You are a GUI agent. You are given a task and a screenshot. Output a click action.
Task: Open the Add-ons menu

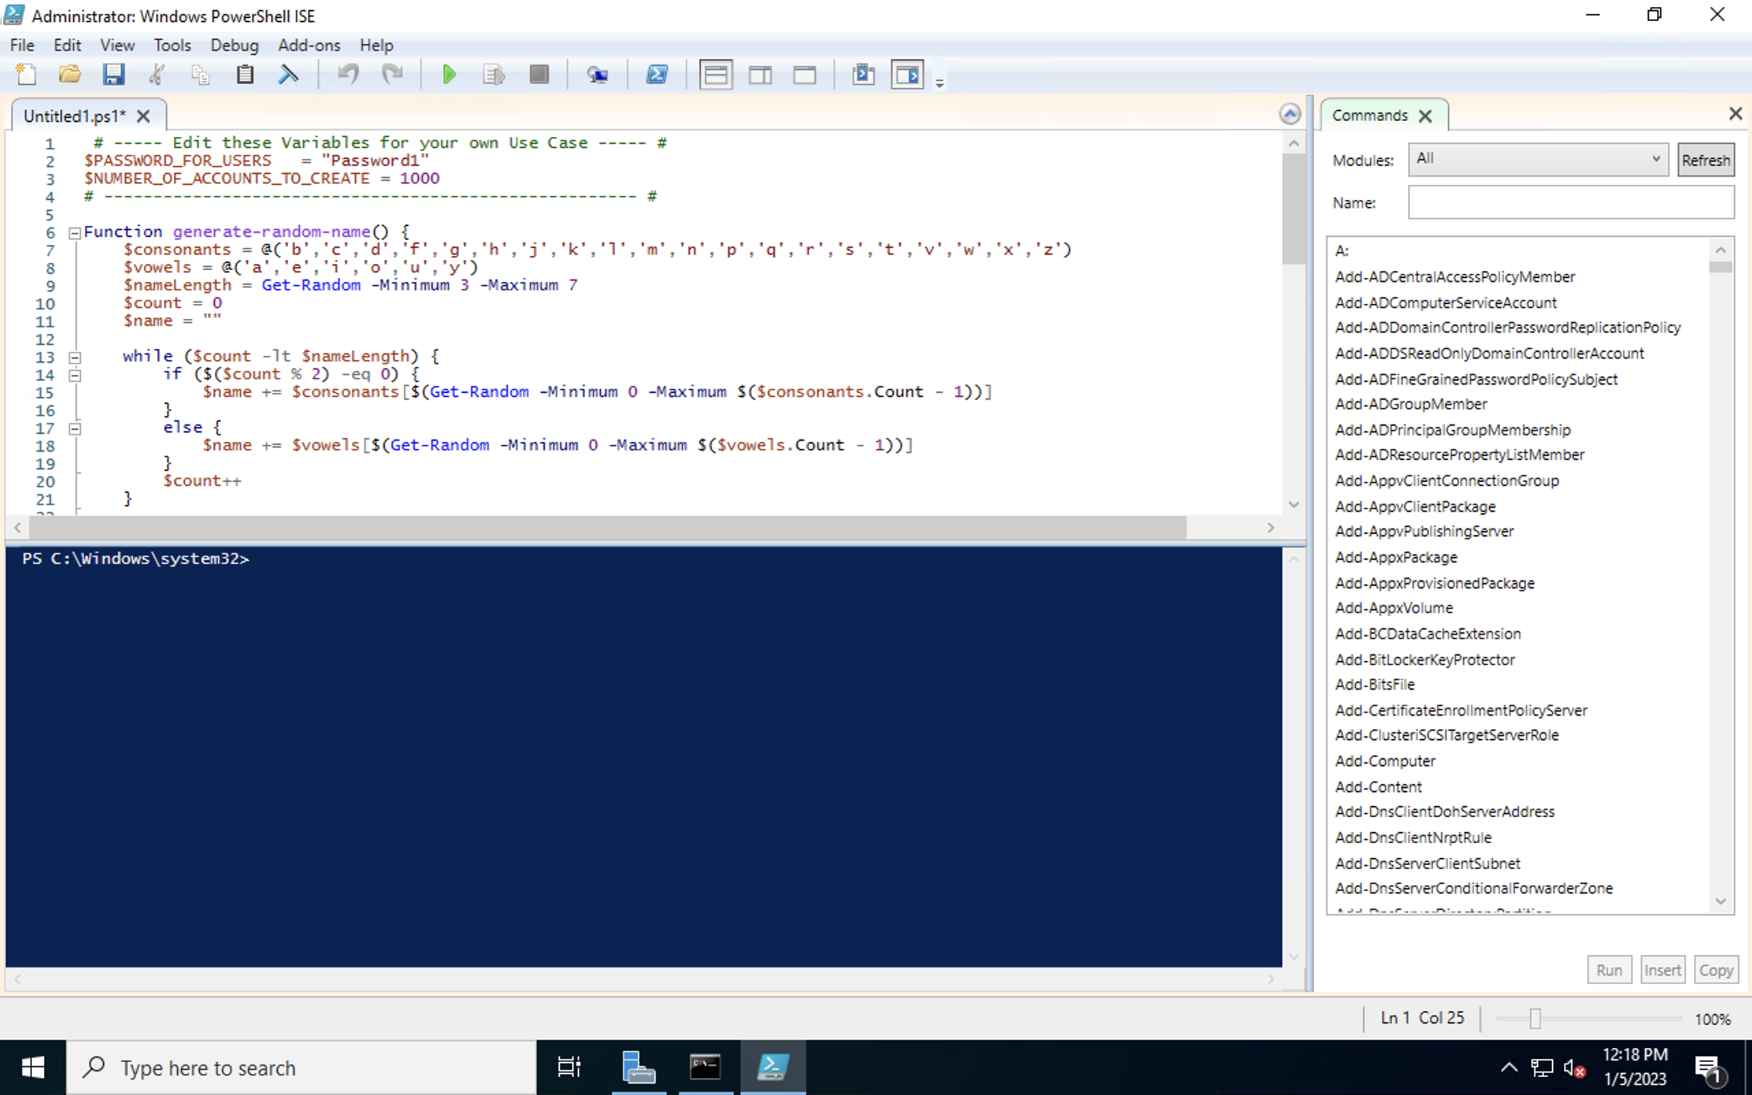pyautogui.click(x=309, y=45)
